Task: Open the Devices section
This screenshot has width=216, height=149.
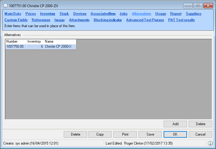Action: [x=80, y=14]
